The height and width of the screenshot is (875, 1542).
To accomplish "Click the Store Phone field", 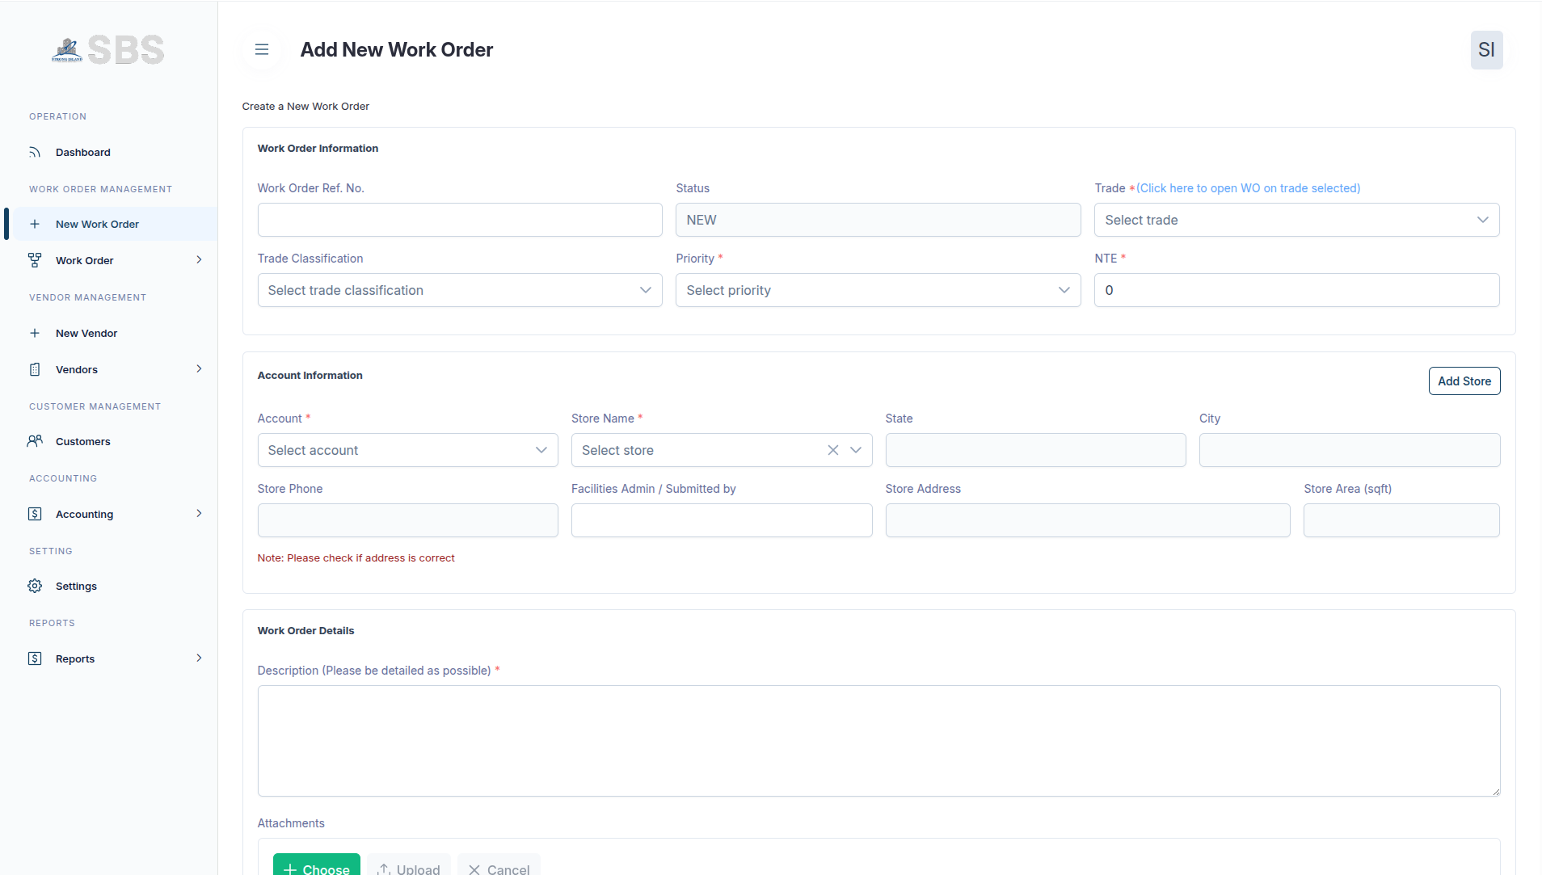I will click(x=407, y=520).
